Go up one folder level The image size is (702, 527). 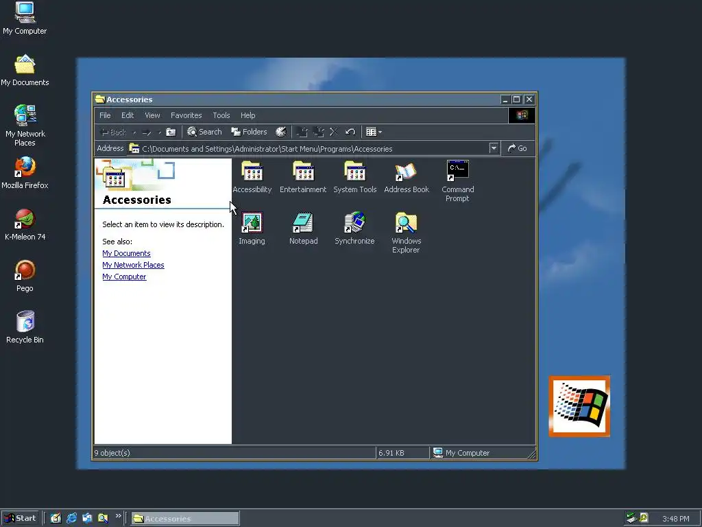(x=171, y=132)
